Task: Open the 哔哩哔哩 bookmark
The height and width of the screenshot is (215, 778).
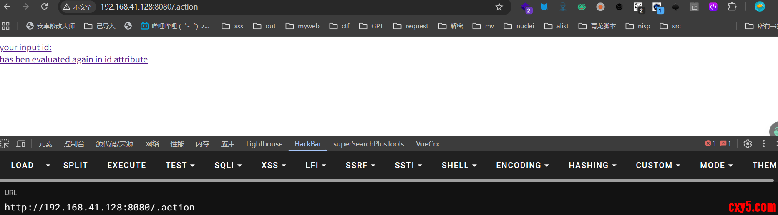Action: point(175,26)
